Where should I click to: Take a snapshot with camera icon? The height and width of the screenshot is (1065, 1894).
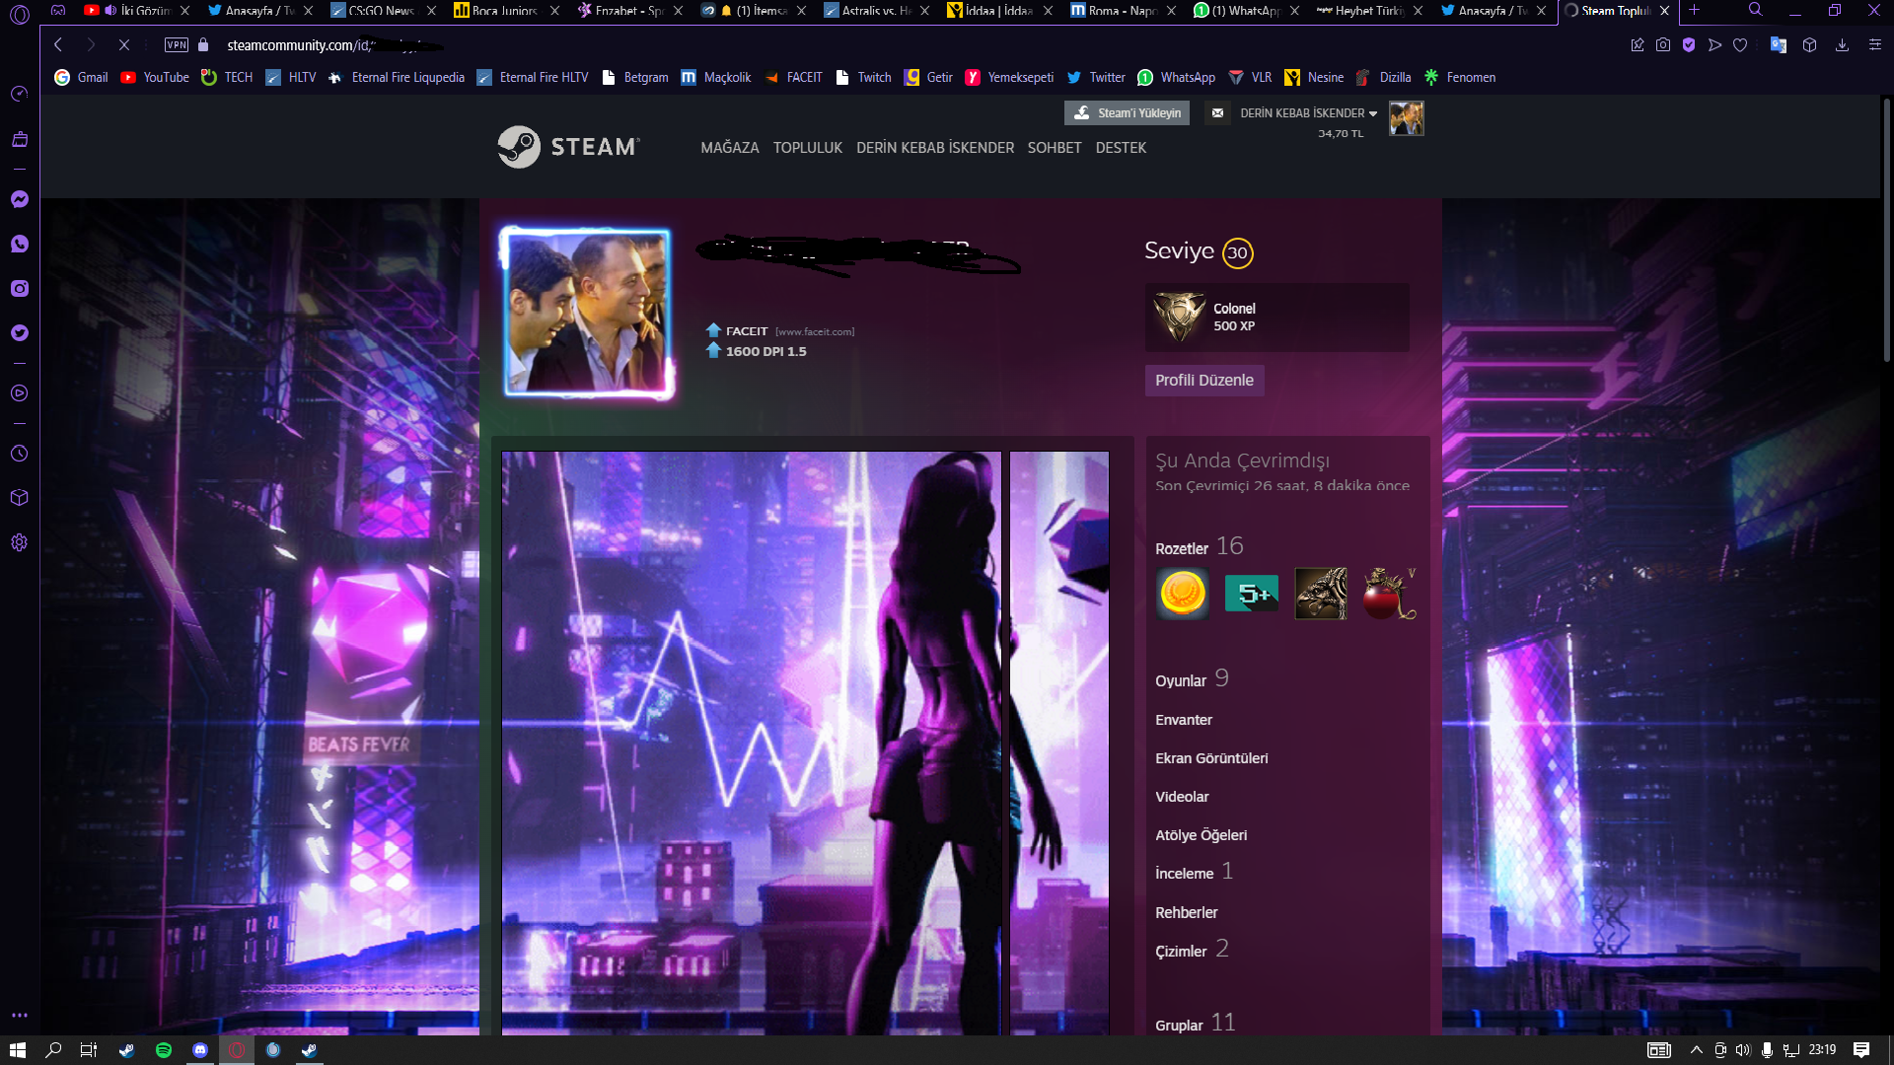click(1663, 44)
